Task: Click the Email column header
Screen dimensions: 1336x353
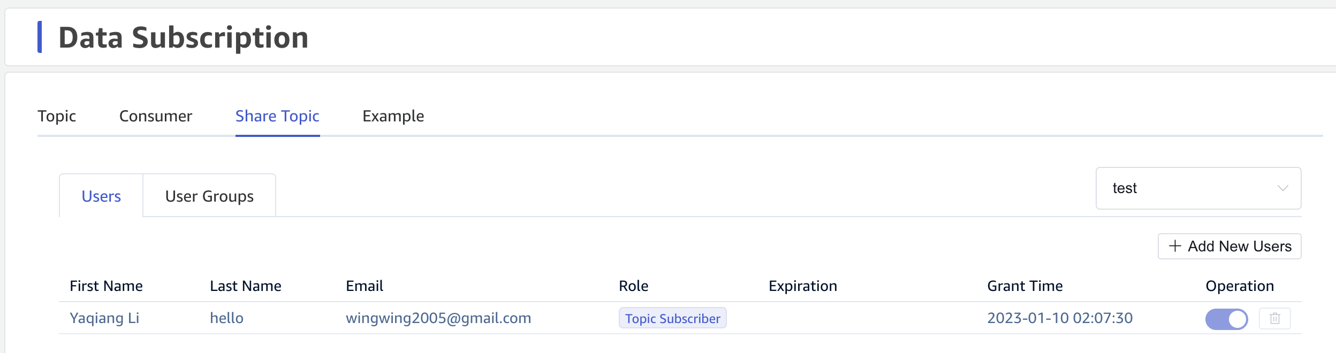Action: [x=365, y=286]
